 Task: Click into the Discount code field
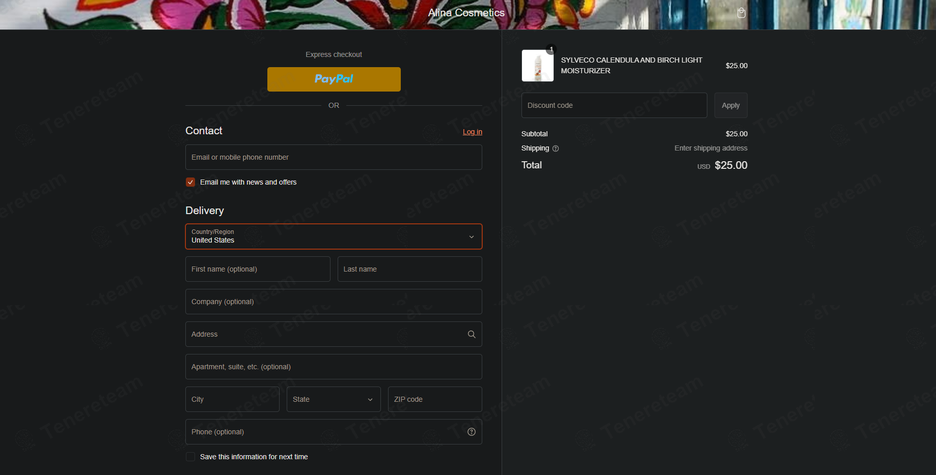pyautogui.click(x=614, y=105)
